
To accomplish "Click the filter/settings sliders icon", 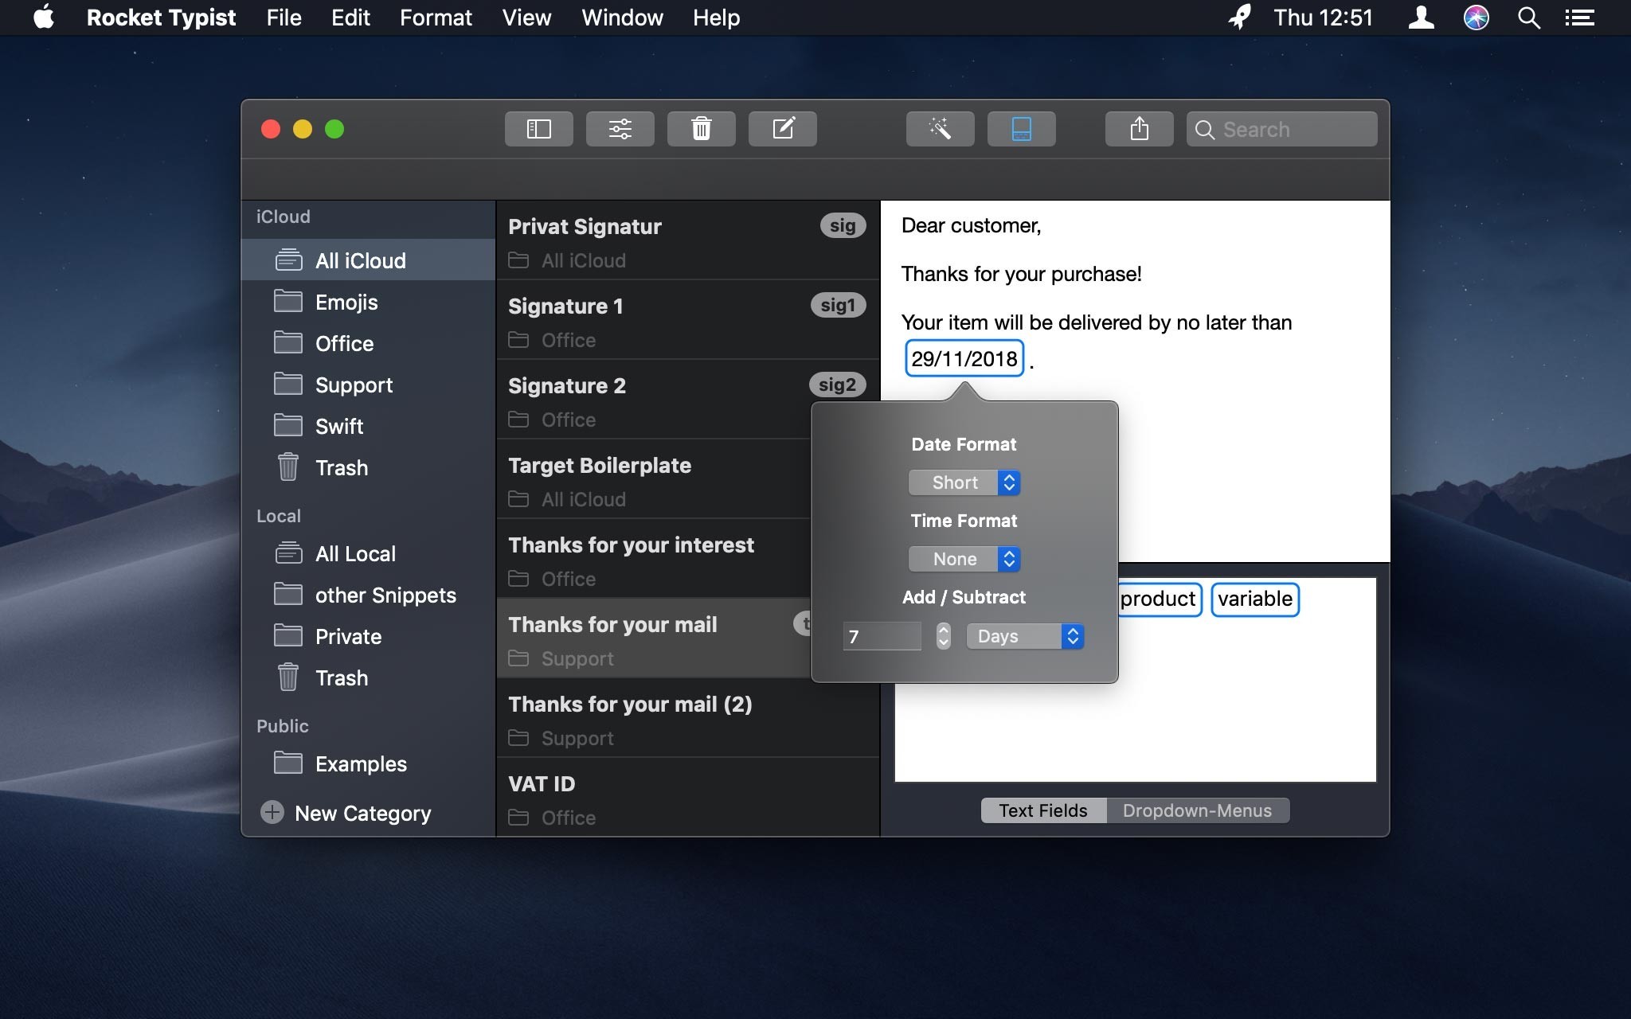I will coord(620,128).
